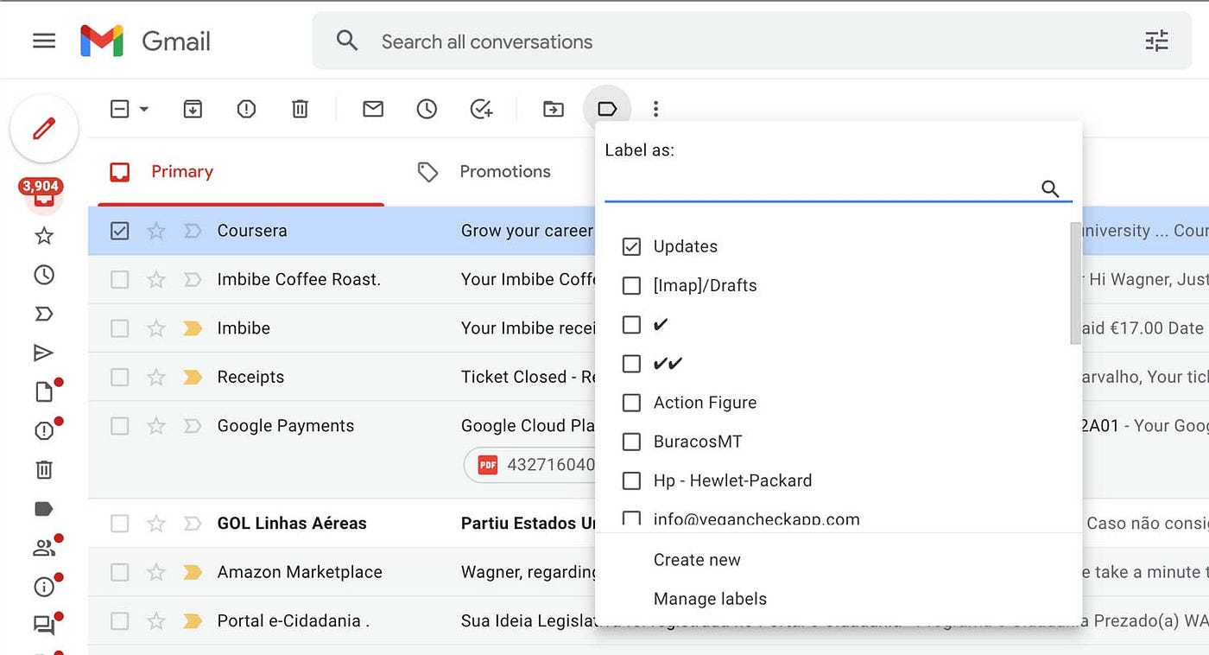Snooze the selected conversation
The image size is (1209, 655).
click(x=427, y=109)
